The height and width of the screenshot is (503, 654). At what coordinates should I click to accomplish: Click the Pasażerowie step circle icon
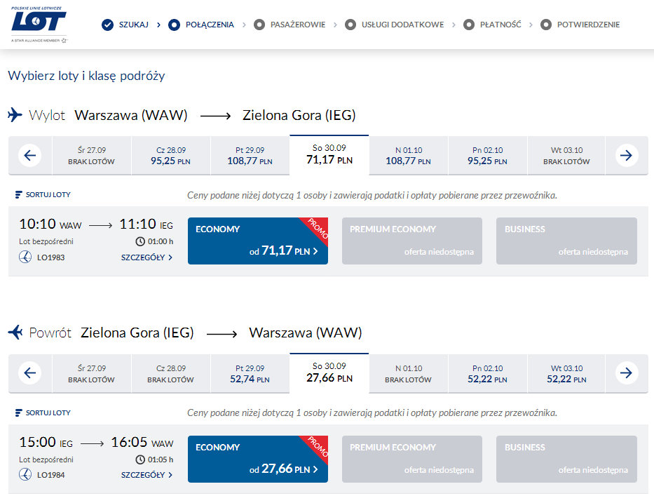[259, 25]
